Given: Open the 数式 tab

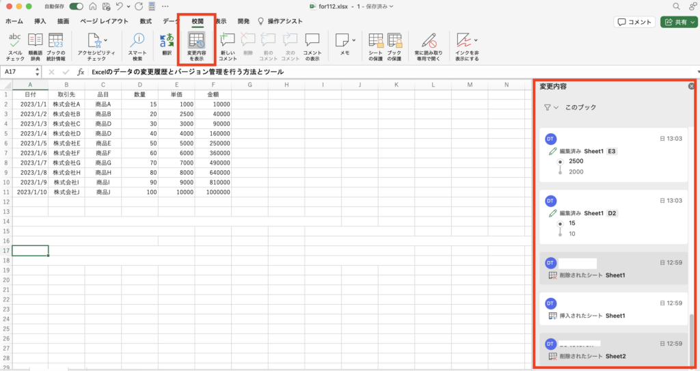Looking at the screenshot, I should [146, 21].
